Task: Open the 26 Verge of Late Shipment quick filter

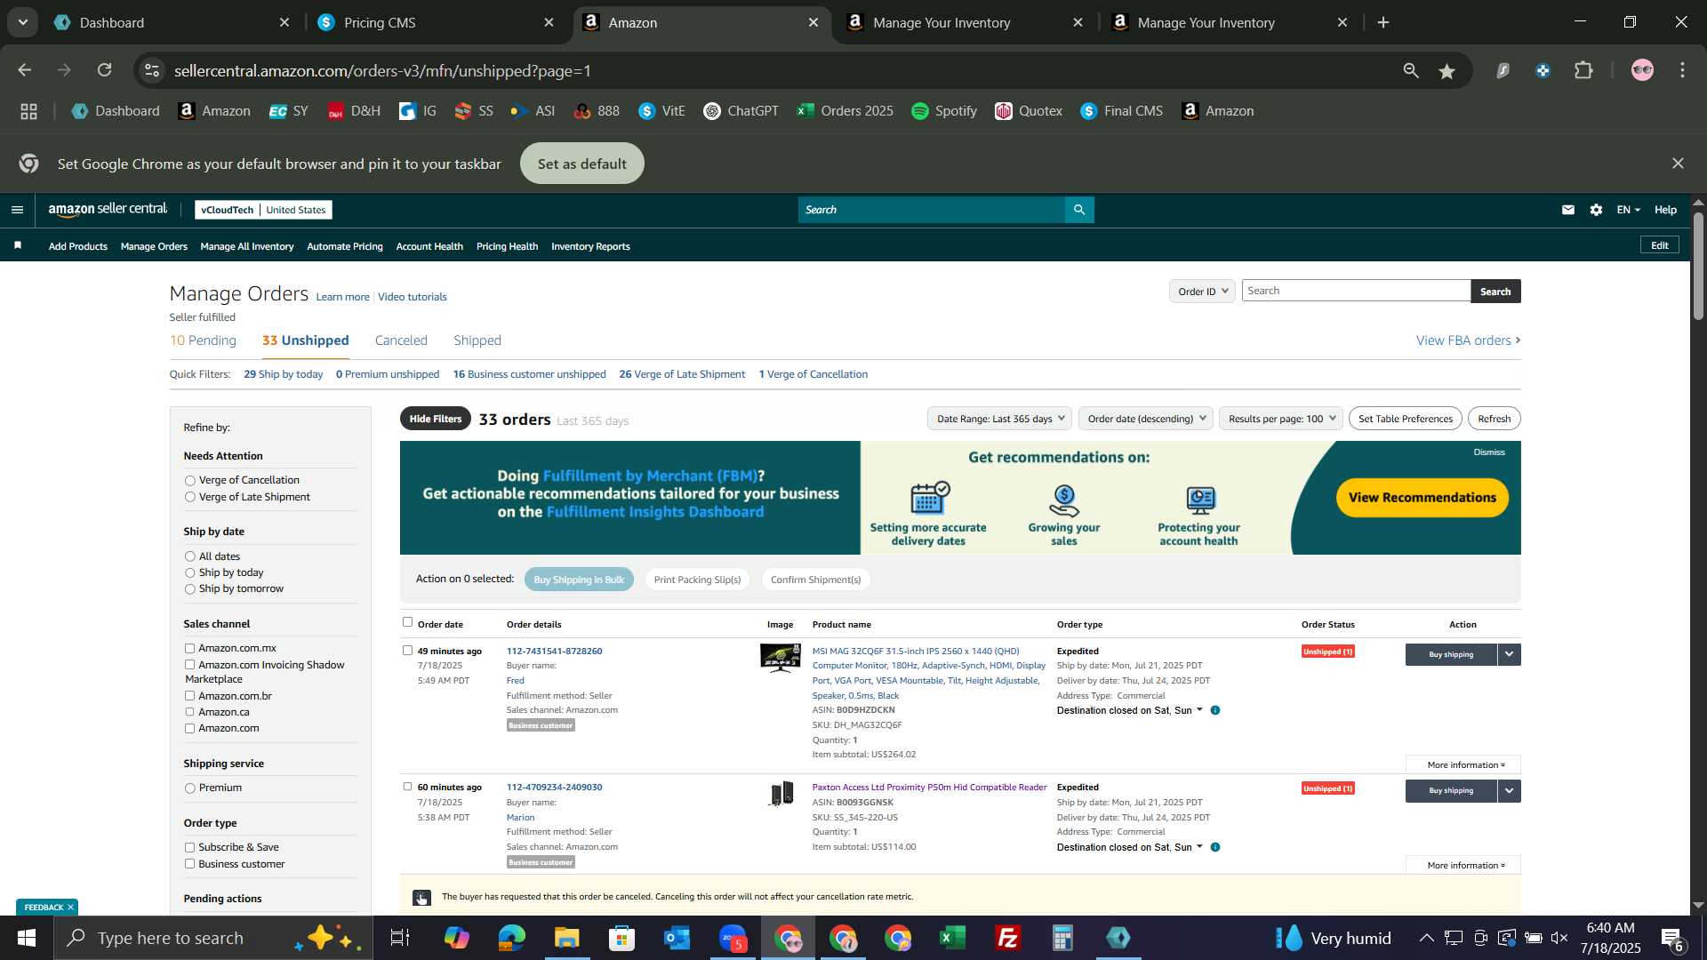Action: click(x=682, y=374)
